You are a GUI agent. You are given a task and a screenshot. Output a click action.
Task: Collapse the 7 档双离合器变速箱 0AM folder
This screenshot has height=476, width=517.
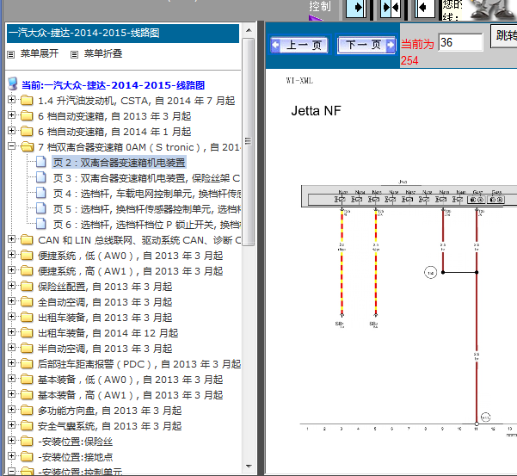pos(11,145)
